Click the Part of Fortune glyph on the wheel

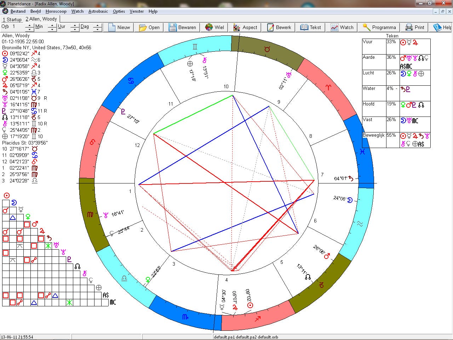coord(190,64)
